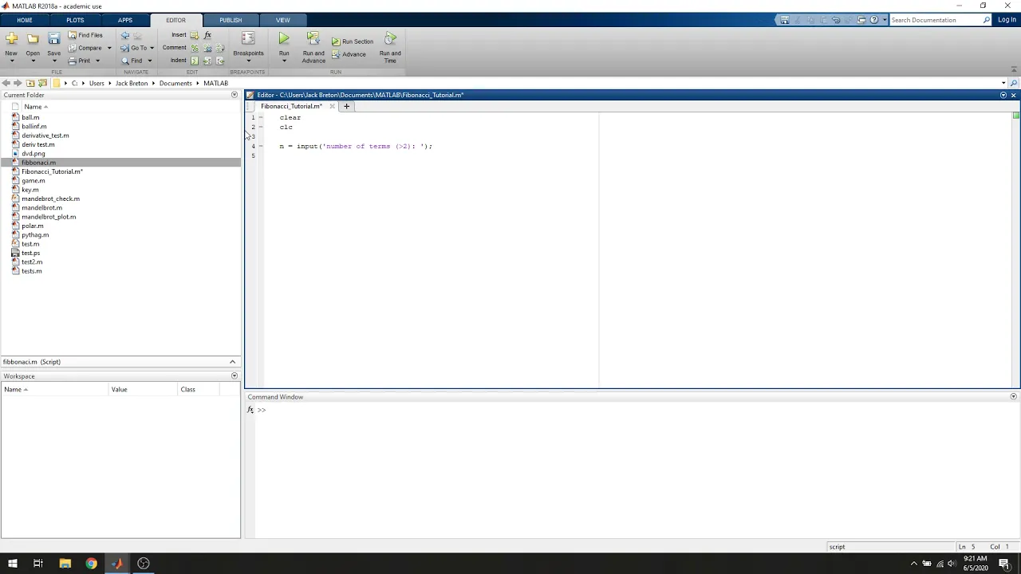Switch to the APPS tab
The image size is (1021, 574).
(x=125, y=20)
